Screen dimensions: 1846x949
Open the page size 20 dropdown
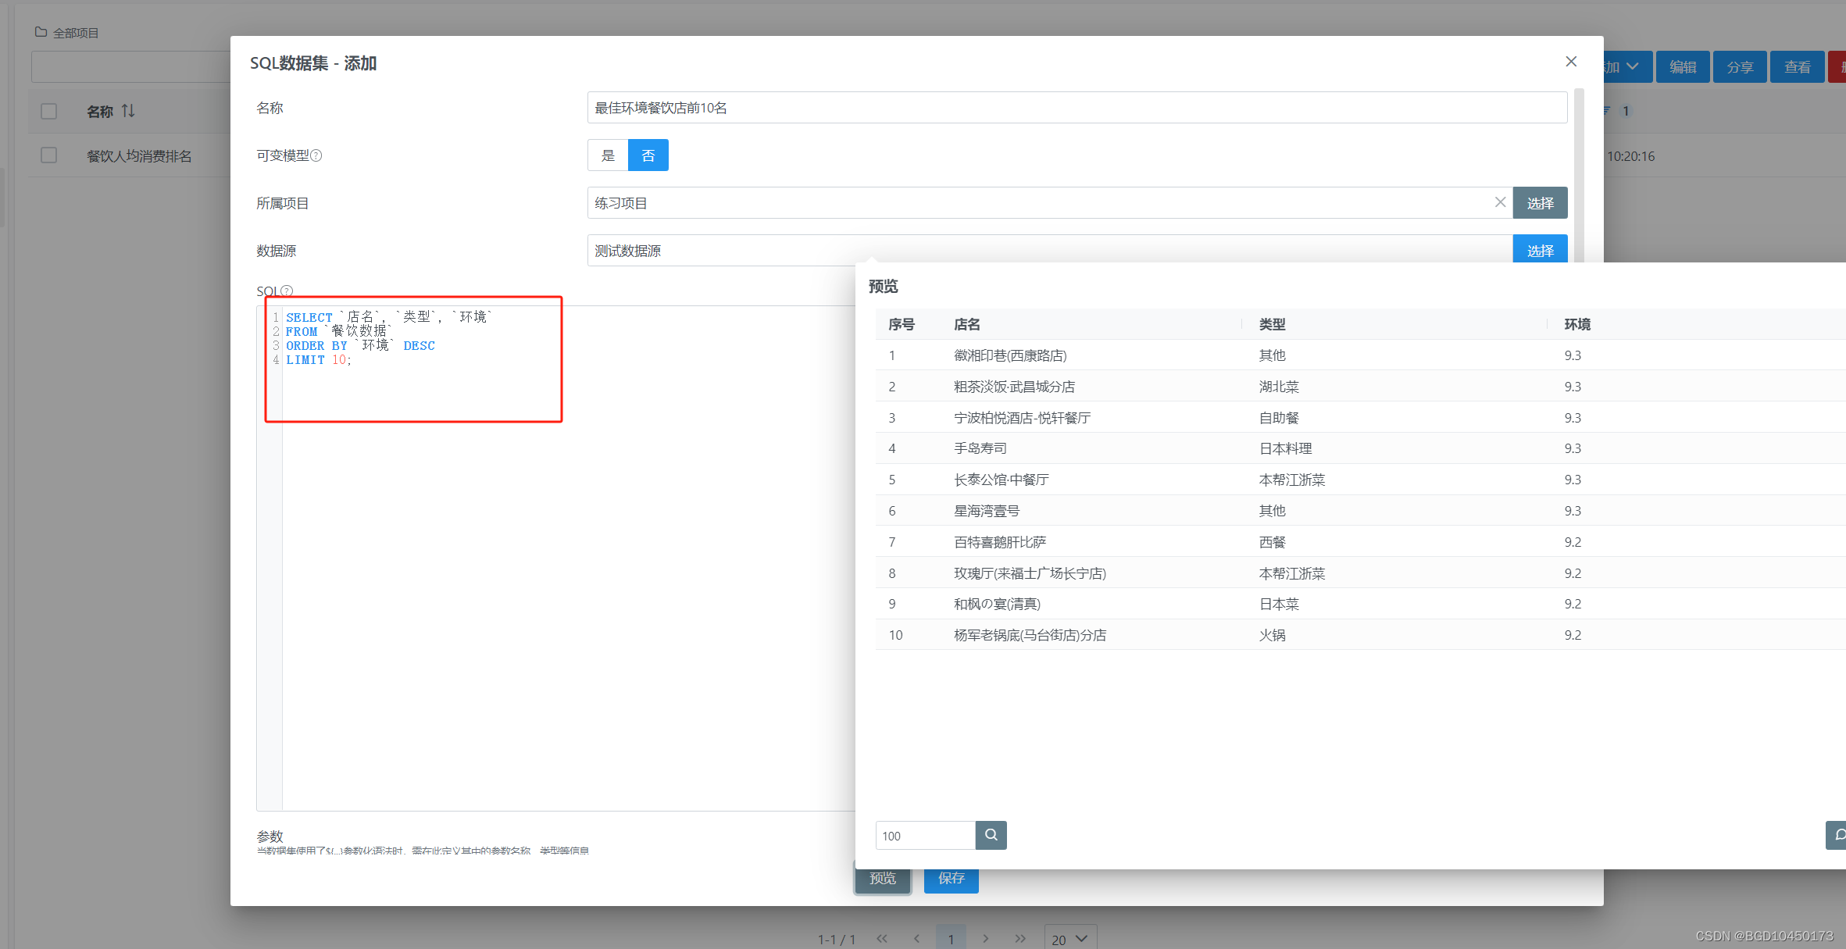pyautogui.click(x=1069, y=938)
